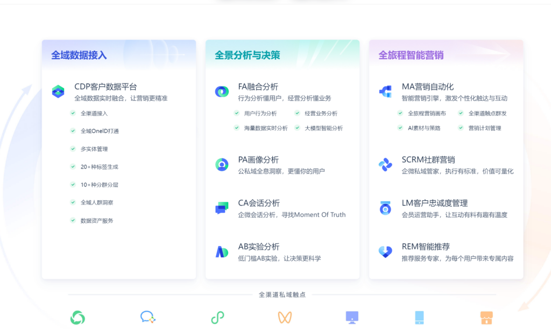This screenshot has height=329, width=551.
Task: Click the SCRM社群营销 icon
Action: coord(385,165)
